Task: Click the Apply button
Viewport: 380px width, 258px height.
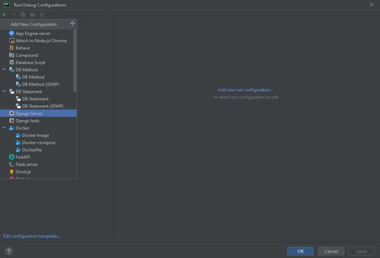Action: (x=362, y=251)
